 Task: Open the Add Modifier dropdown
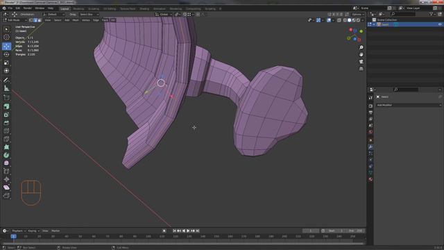click(409, 105)
